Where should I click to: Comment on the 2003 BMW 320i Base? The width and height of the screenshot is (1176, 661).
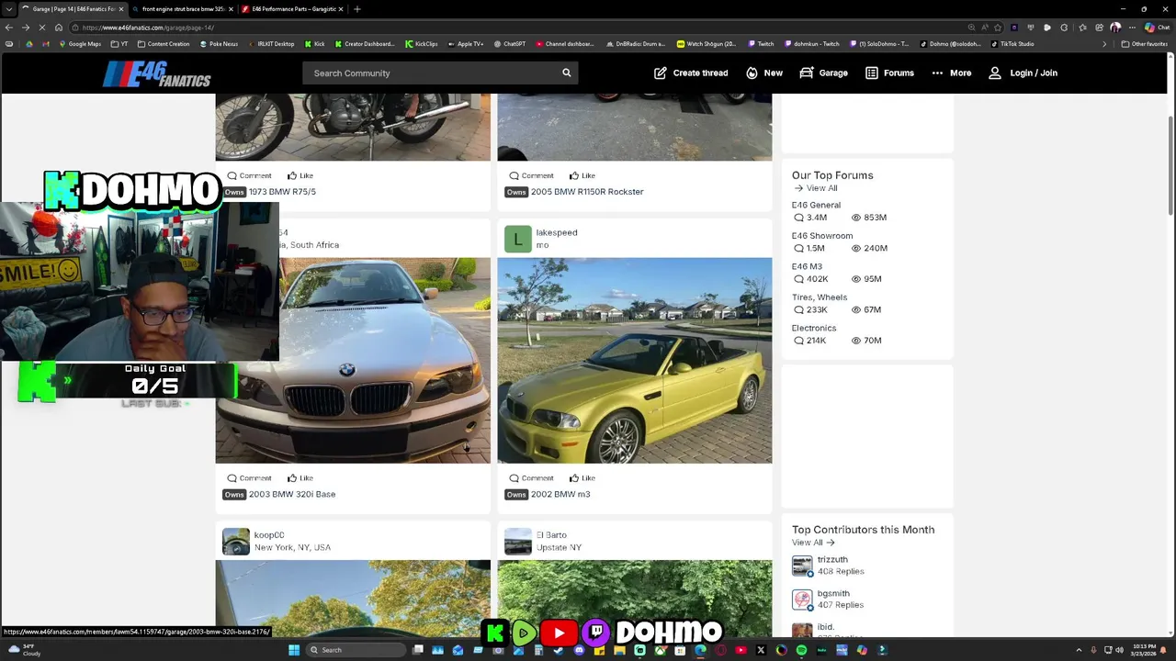coord(249,477)
